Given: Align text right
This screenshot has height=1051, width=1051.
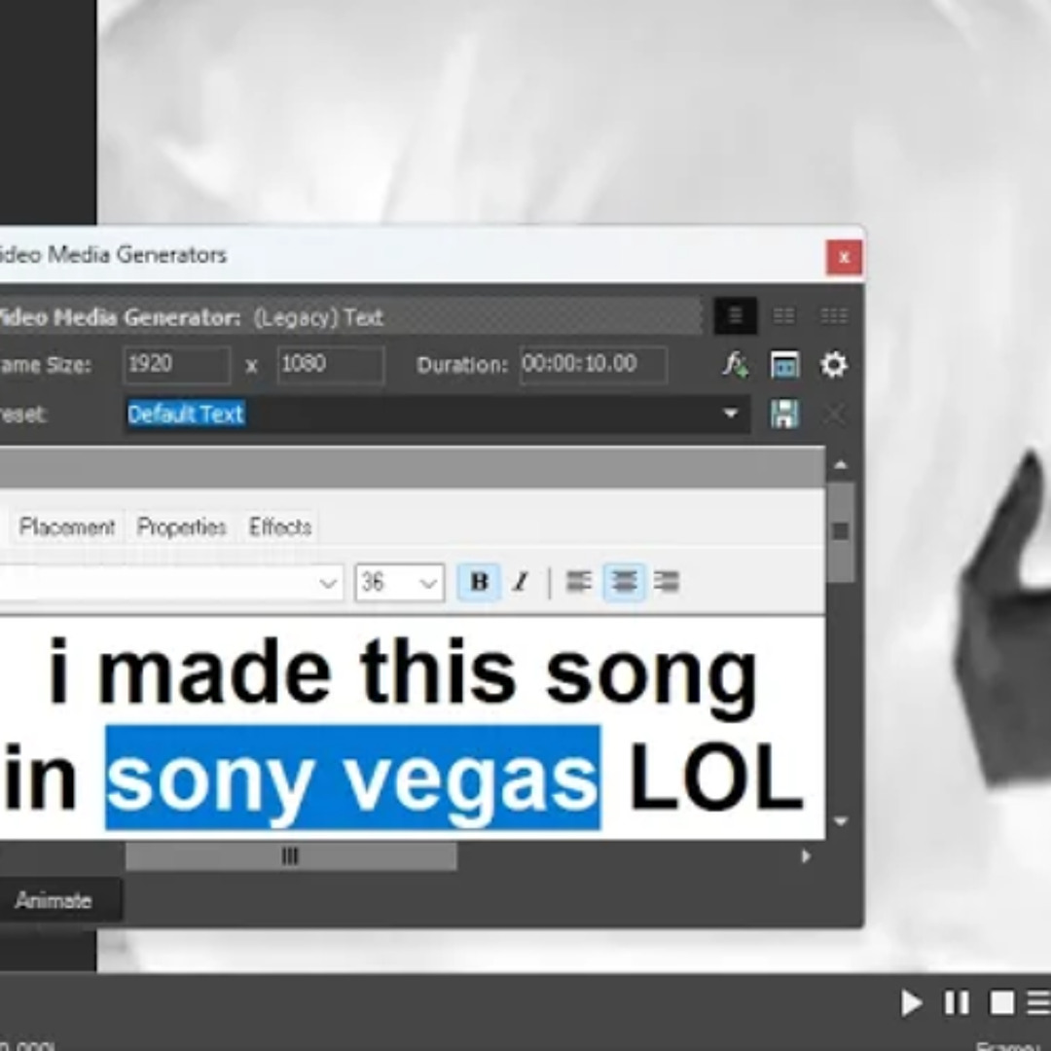Looking at the screenshot, I should [667, 582].
